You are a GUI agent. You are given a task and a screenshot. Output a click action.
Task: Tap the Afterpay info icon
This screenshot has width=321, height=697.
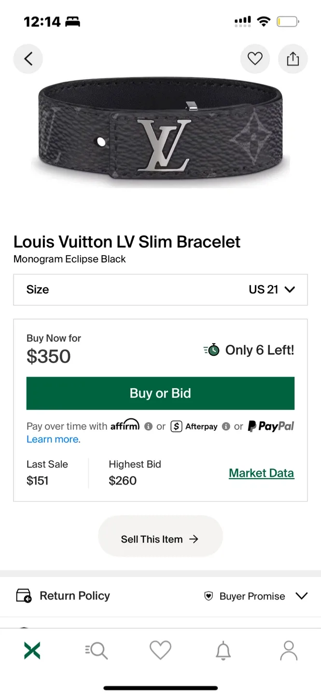tap(225, 426)
